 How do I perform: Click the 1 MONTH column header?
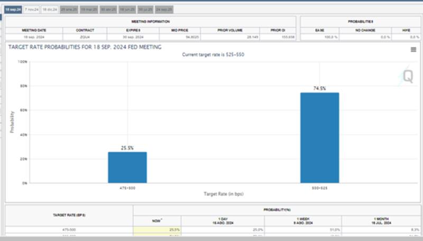click(381, 220)
